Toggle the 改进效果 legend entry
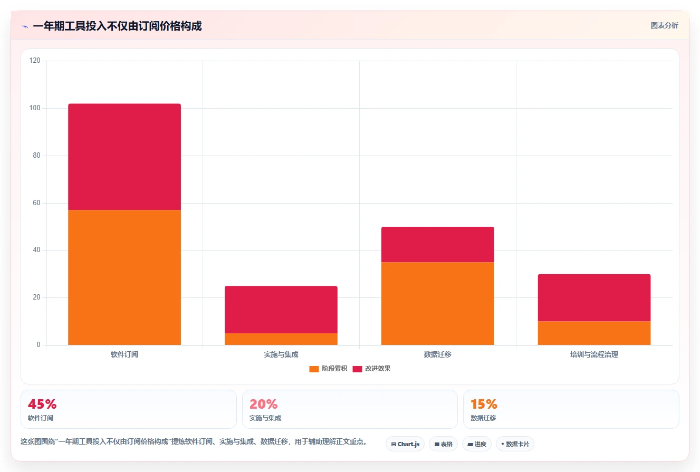 pos(371,369)
